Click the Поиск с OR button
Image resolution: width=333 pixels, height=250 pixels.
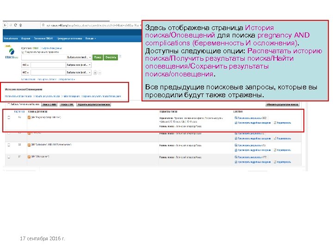click(67, 105)
